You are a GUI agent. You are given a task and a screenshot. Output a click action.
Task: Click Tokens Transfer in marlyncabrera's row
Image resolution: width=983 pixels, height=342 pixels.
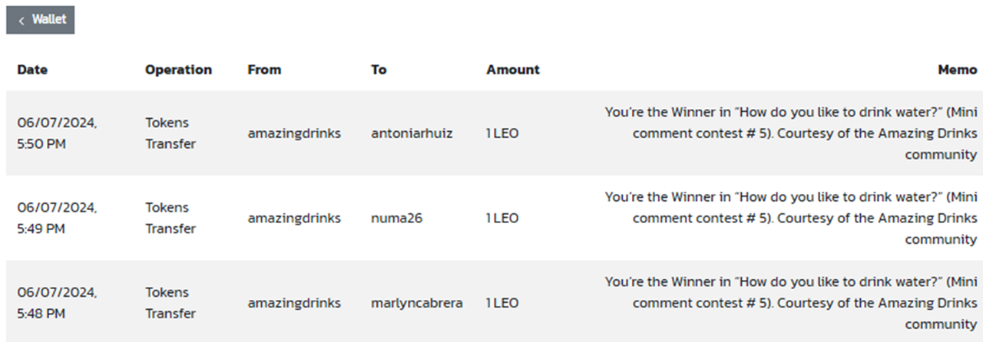pyautogui.click(x=170, y=303)
